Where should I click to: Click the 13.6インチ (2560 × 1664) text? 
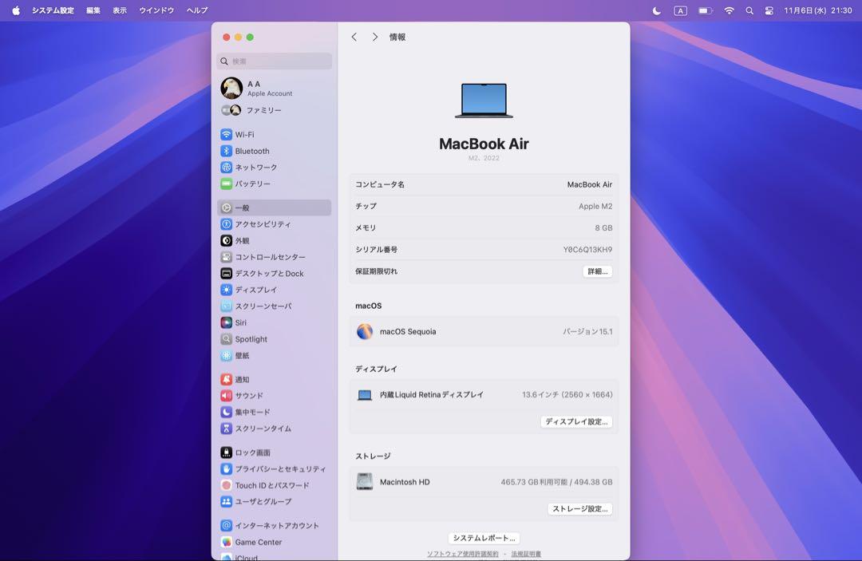(x=567, y=394)
